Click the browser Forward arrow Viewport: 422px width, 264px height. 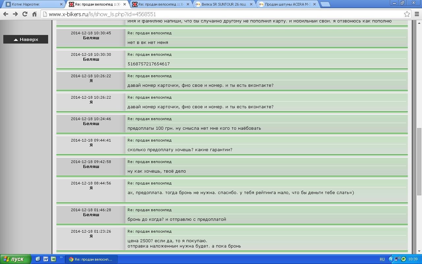(x=15, y=14)
